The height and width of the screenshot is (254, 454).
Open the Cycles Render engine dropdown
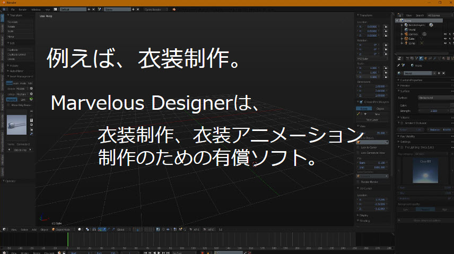(158, 10)
